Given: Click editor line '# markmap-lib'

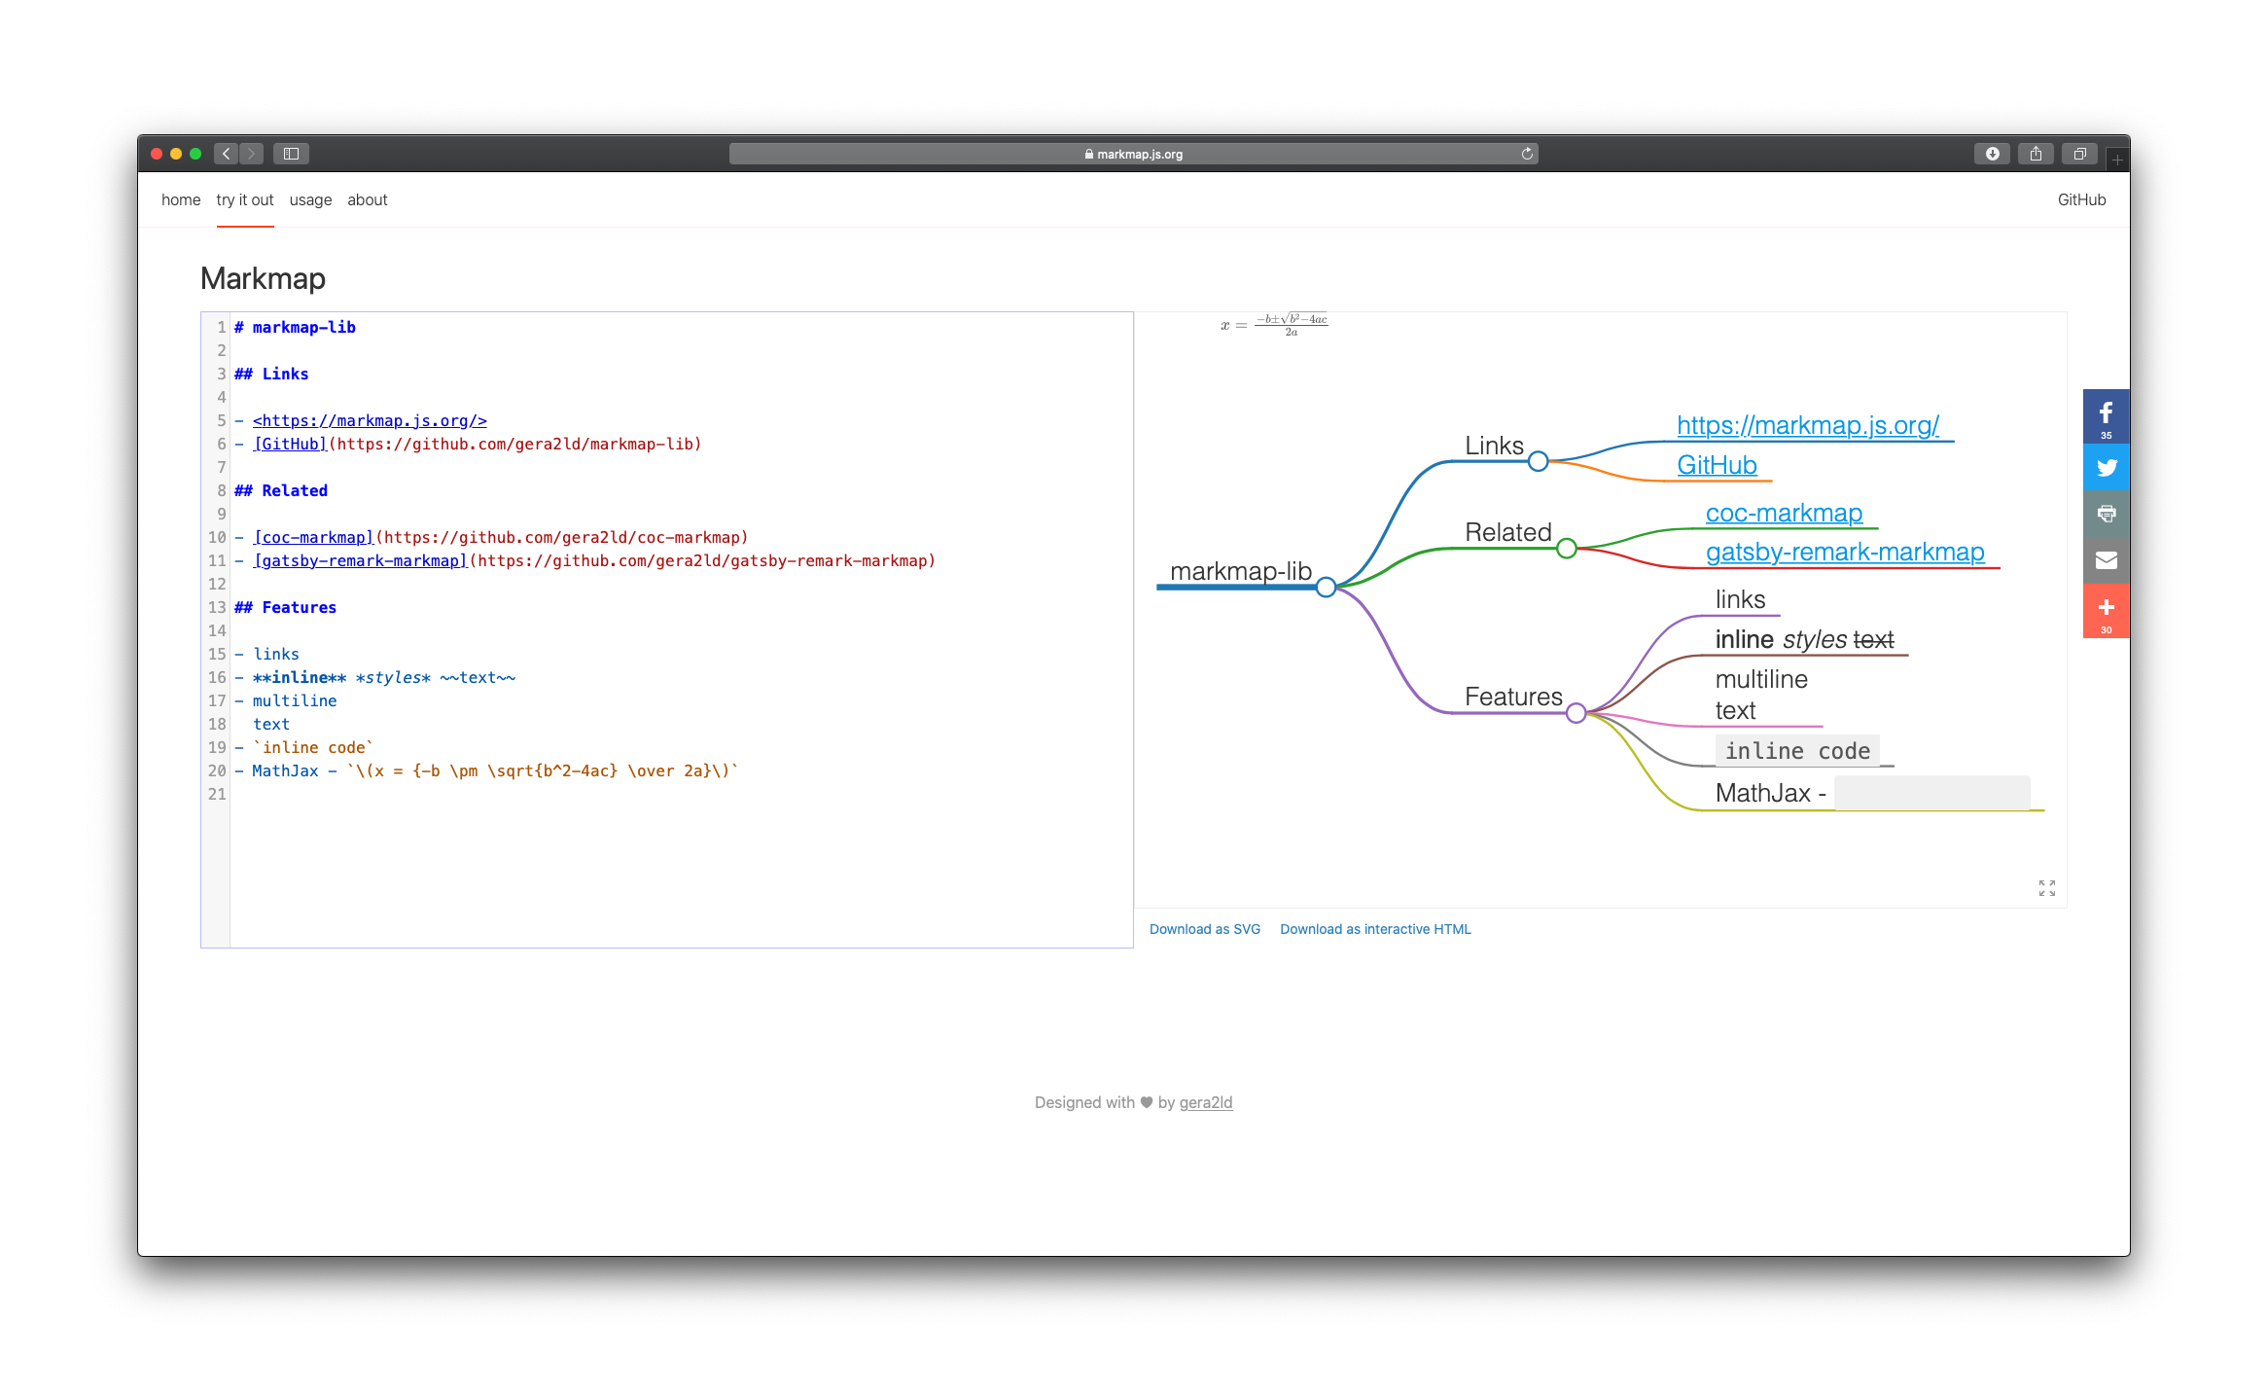Looking at the screenshot, I should 295,327.
